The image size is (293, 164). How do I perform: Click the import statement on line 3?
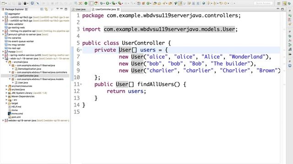(x=160, y=29)
